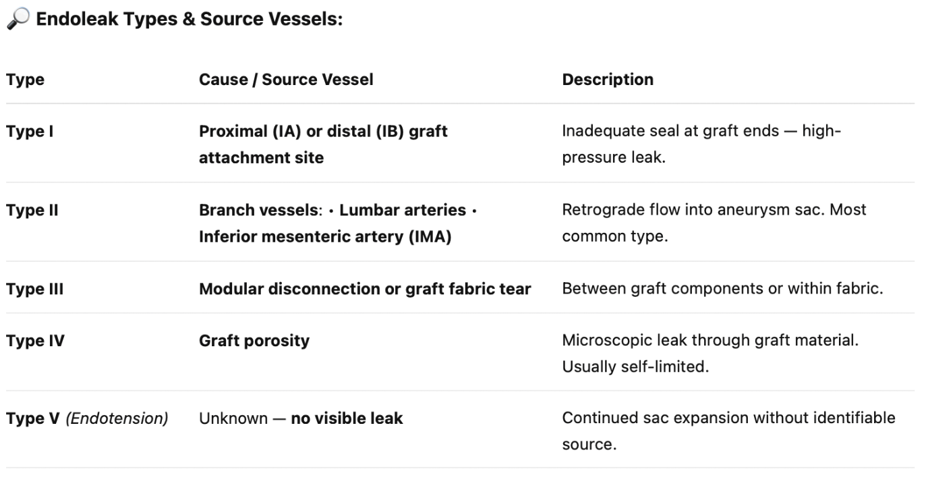Select the 'Type I' row label

[x=30, y=132]
